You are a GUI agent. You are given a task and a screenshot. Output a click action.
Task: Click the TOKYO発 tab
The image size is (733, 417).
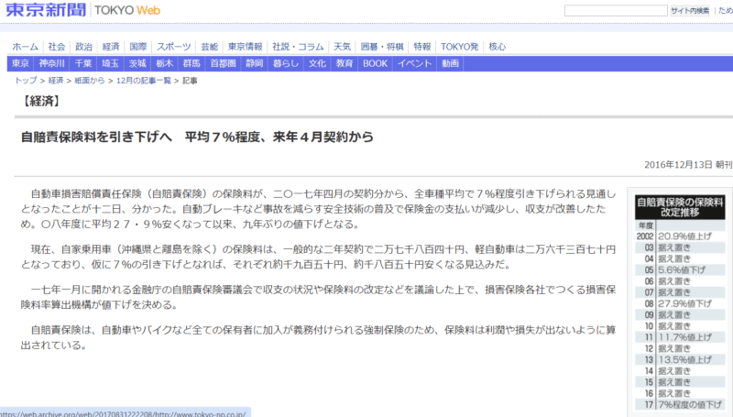tap(460, 47)
